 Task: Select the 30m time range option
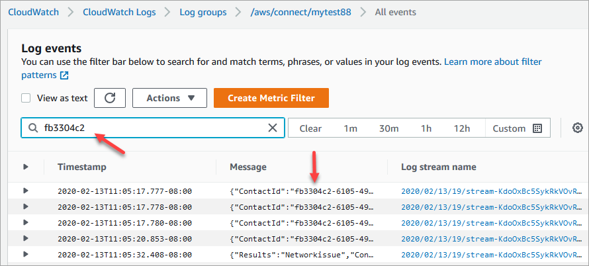click(387, 128)
